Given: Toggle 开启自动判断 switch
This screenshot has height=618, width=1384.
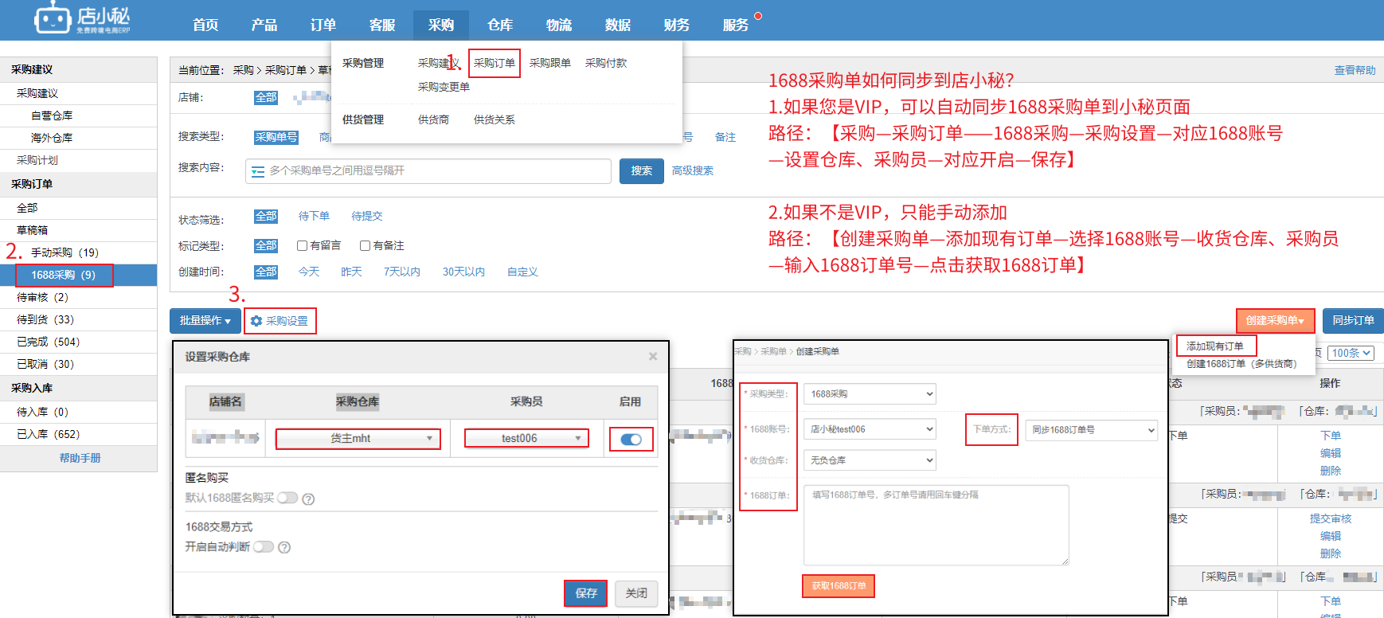Looking at the screenshot, I should 264,546.
